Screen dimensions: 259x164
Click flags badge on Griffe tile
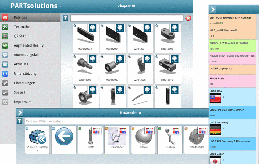click(x=96, y=131)
